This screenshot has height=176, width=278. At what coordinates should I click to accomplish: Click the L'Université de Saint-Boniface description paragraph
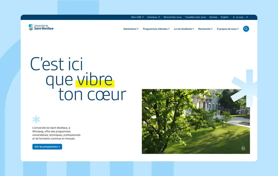[x=56, y=133]
